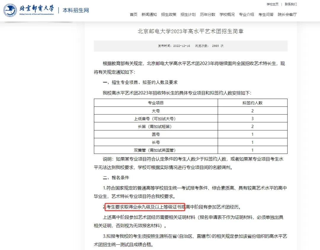This screenshot has width=320, height=250.
Task: Click the paragraph starting 3.拟报考我校的考生
Action: (191, 240)
